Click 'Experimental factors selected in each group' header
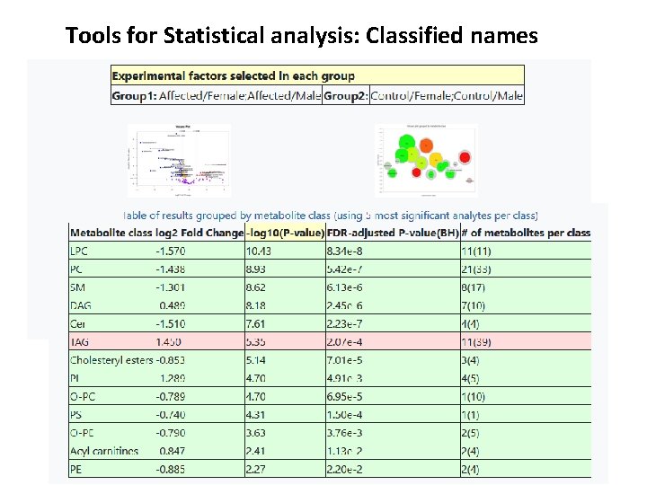Image resolution: width=647 pixels, height=485 pixels. [x=317, y=75]
